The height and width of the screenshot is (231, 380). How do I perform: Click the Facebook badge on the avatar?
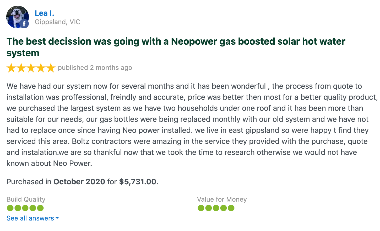pos(24,24)
